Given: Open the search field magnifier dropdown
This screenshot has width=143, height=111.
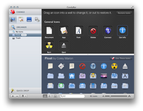Looking at the screenshot, I should (61, 96).
